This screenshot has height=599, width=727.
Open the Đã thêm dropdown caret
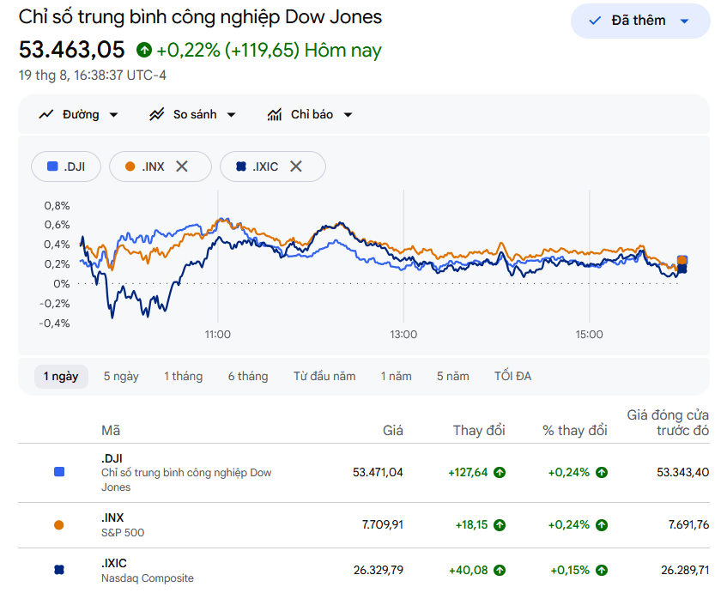point(684,21)
